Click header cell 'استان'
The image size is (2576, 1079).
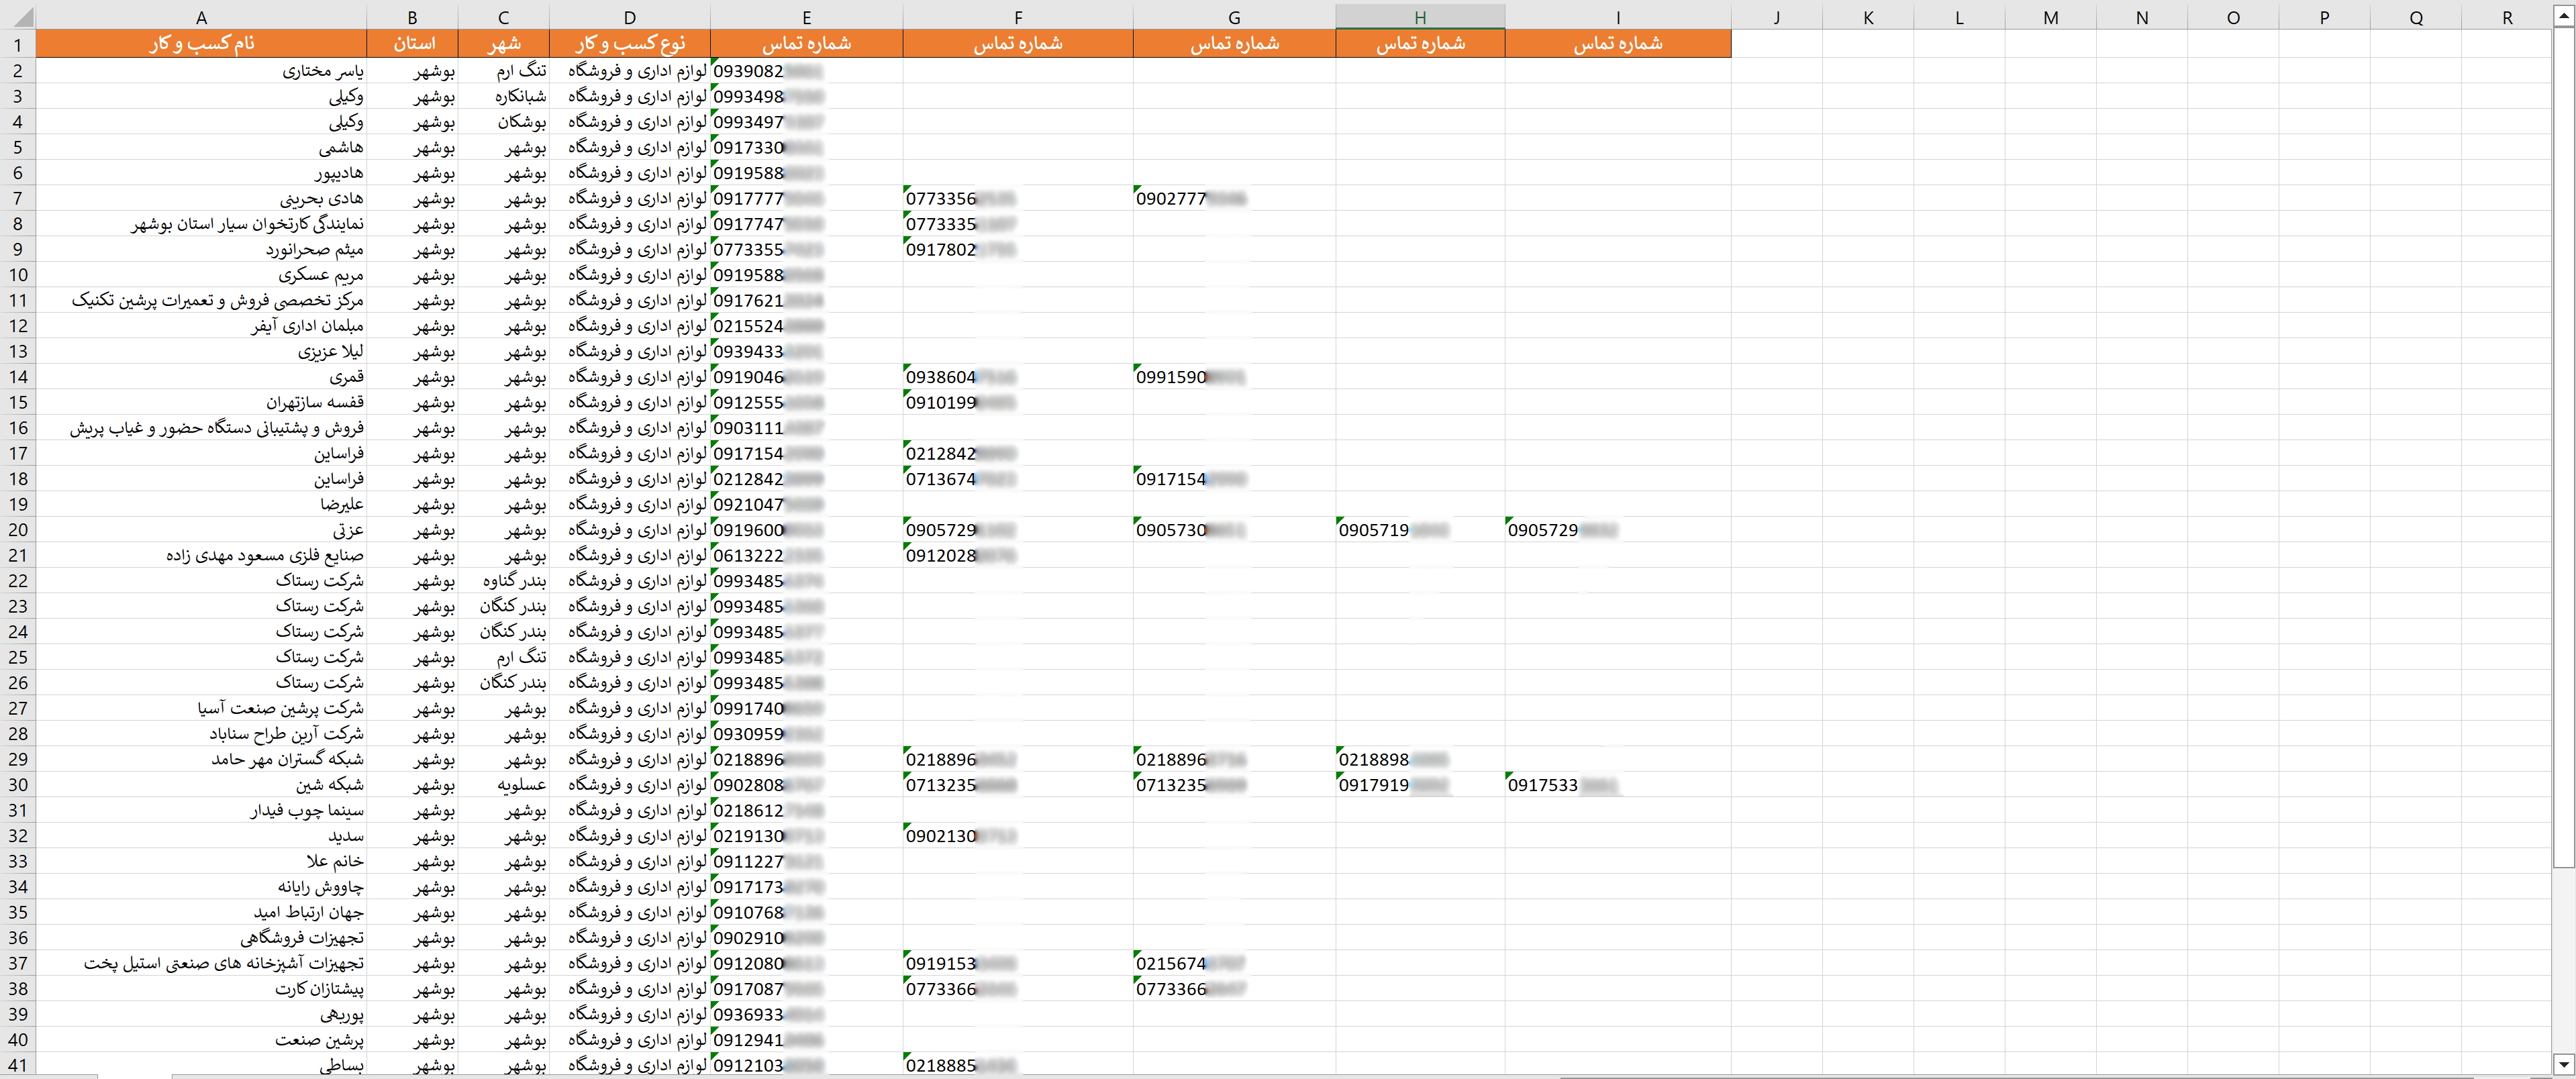pos(412,44)
